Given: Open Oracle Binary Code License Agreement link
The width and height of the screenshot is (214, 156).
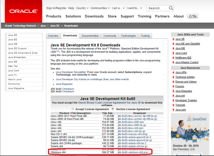Looking at the screenshot, I should click(109, 103).
